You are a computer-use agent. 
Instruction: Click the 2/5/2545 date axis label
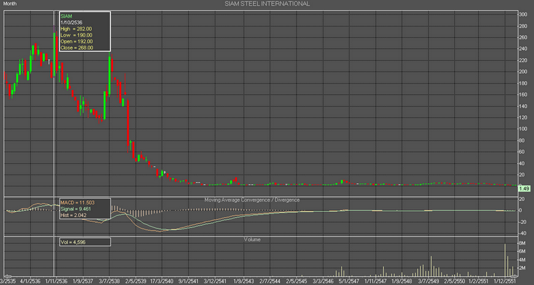click(296, 281)
